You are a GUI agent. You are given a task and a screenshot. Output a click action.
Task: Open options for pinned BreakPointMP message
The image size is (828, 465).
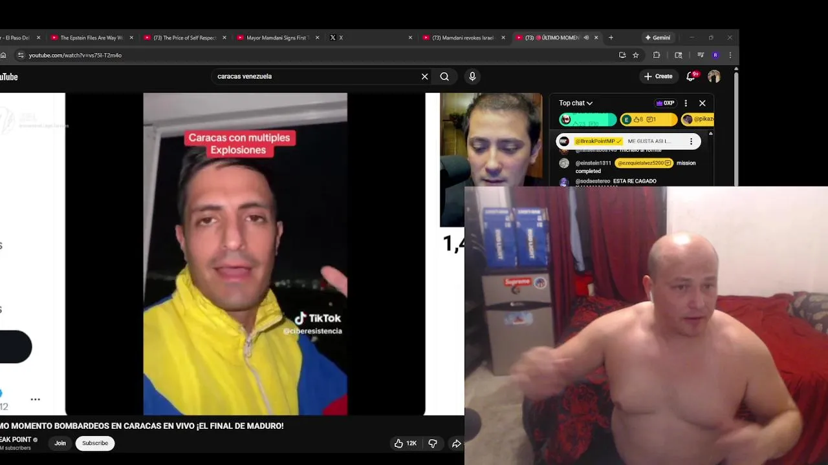[691, 141]
